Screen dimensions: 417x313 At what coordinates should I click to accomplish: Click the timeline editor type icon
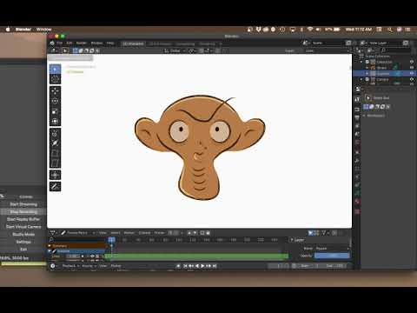[x=53, y=266]
